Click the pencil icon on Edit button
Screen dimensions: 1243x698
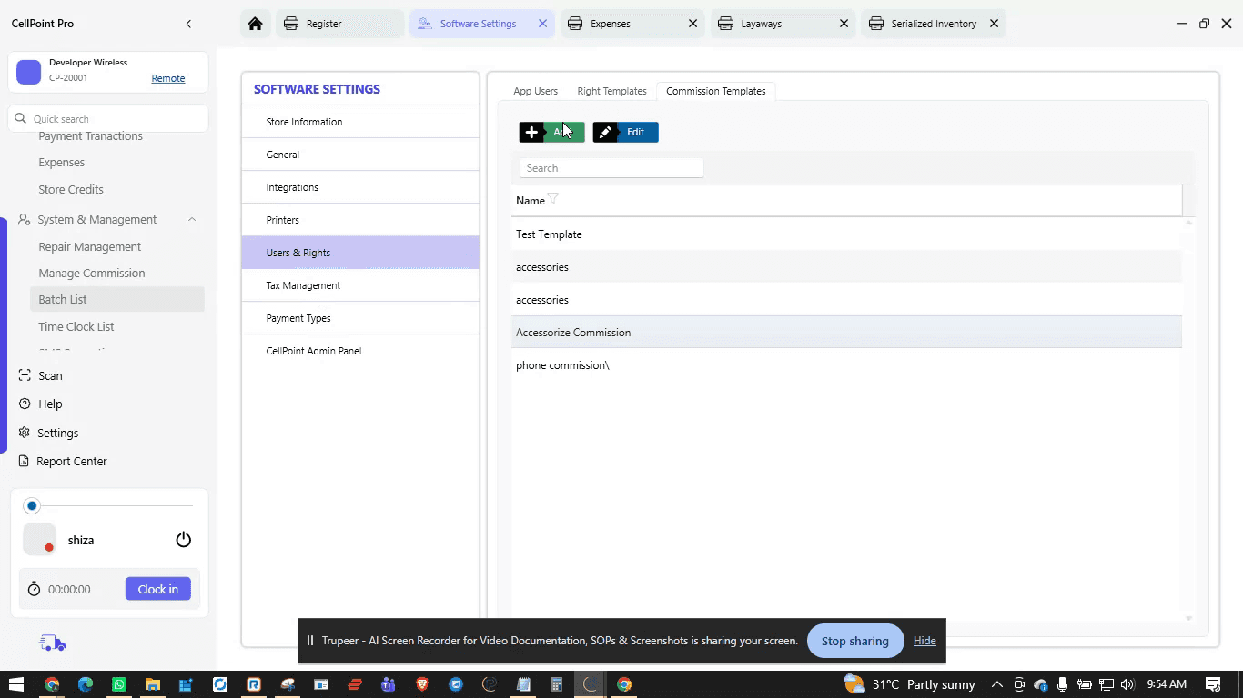click(605, 132)
